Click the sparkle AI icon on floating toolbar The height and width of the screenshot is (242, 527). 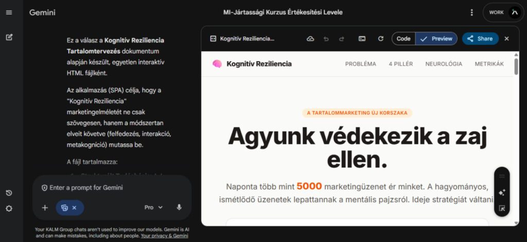tap(502, 192)
